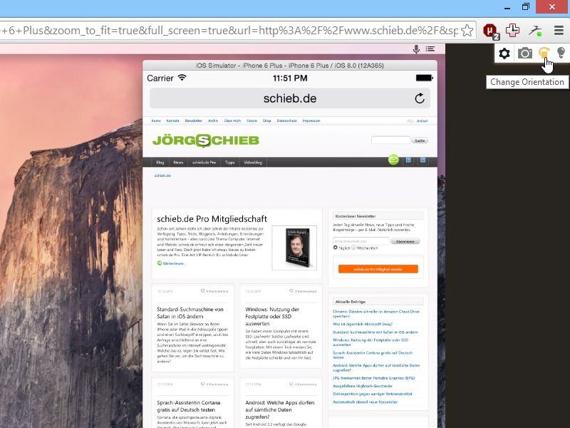This screenshot has height=428, width=570.
Task: Open Über mich in the top menu
Action: (232, 121)
